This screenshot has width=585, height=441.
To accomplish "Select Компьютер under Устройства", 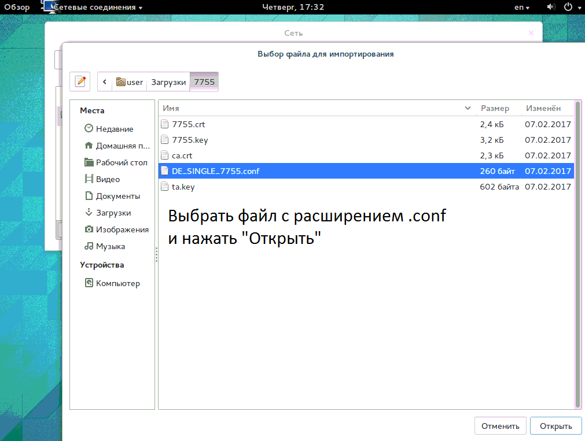I will 117,283.
